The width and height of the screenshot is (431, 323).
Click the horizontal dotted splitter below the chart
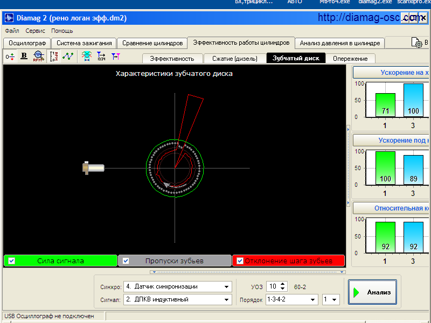click(248, 272)
